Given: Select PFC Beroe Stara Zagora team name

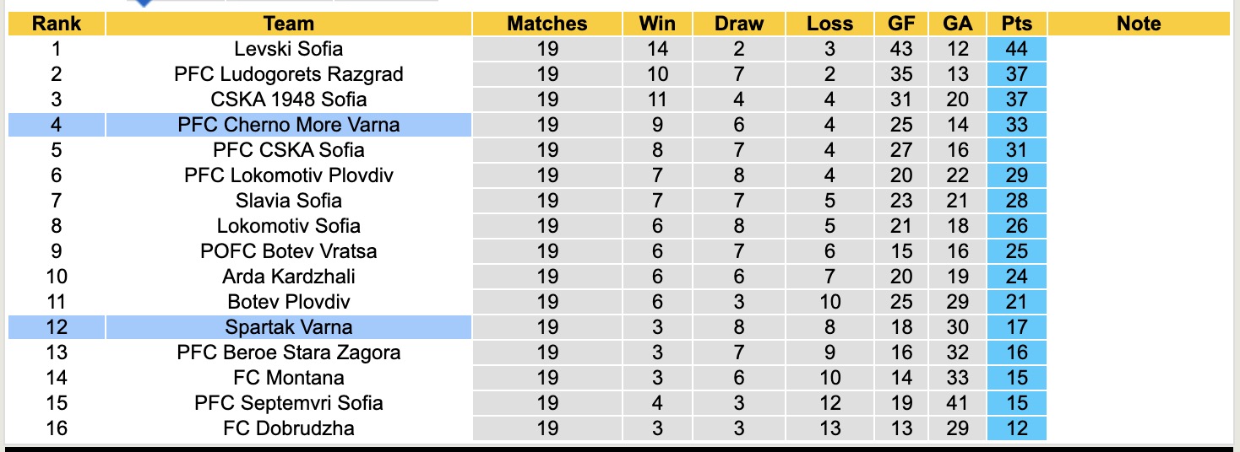Looking at the screenshot, I should tap(289, 352).
